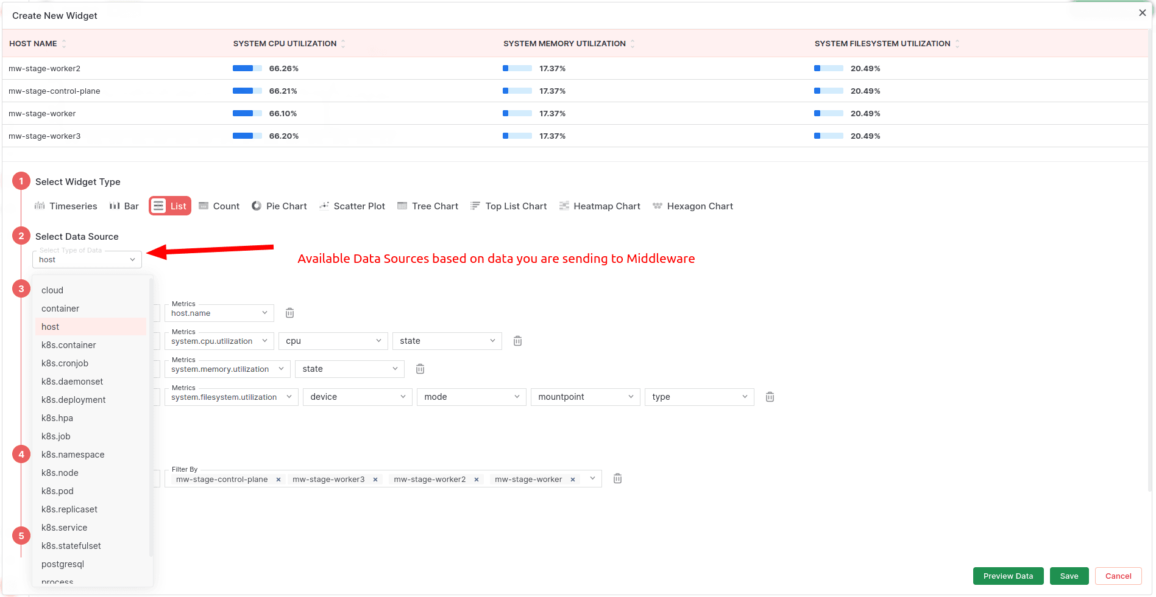Choose the Pie Chart widget type
Viewport: 1156px width, 597px height.
tap(278, 206)
